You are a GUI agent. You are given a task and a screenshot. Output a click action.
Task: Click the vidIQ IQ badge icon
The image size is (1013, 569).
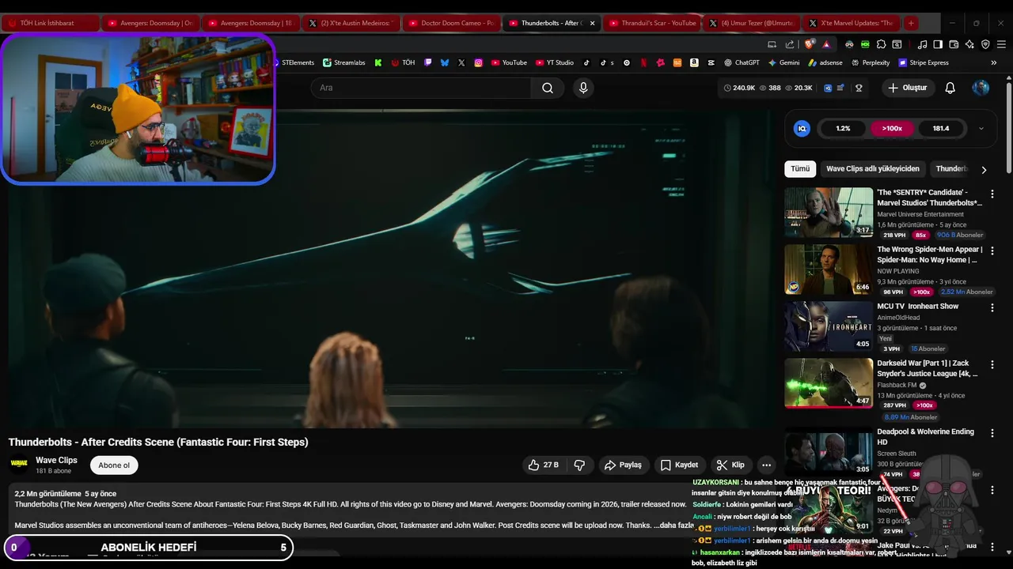pyautogui.click(x=802, y=128)
